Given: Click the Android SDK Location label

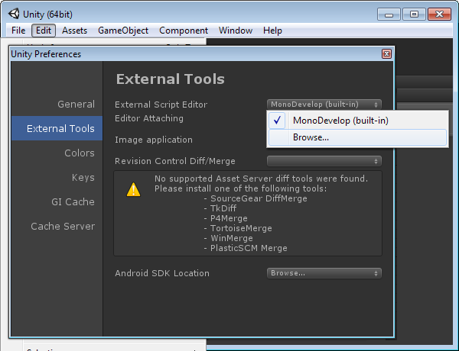Looking at the screenshot, I should click(x=162, y=273).
